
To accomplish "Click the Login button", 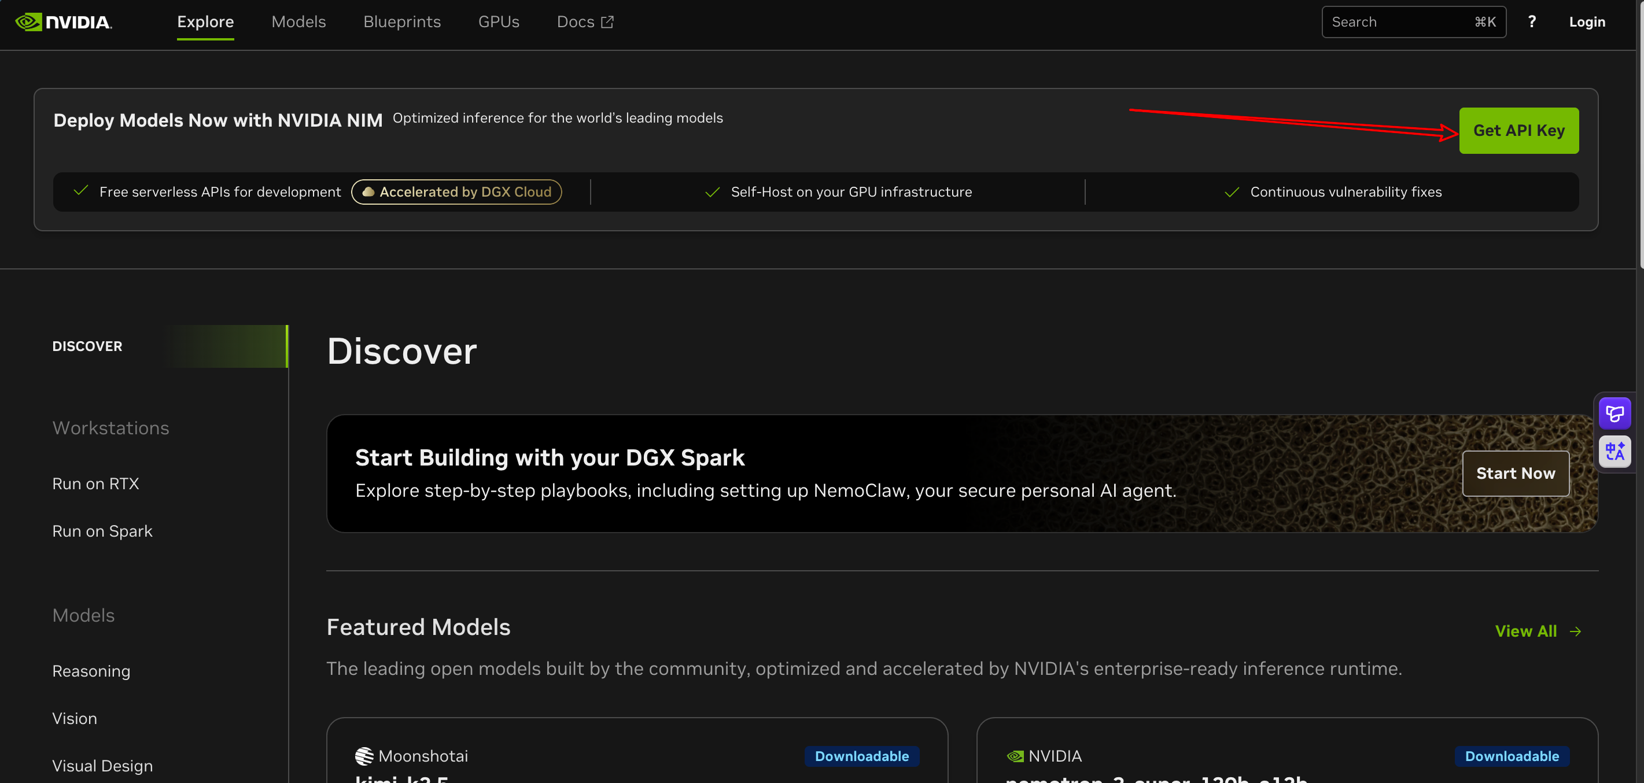I will (1587, 22).
